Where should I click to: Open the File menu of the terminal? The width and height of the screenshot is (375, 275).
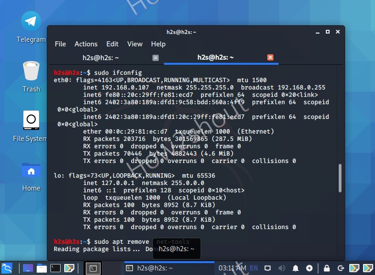pos(60,44)
